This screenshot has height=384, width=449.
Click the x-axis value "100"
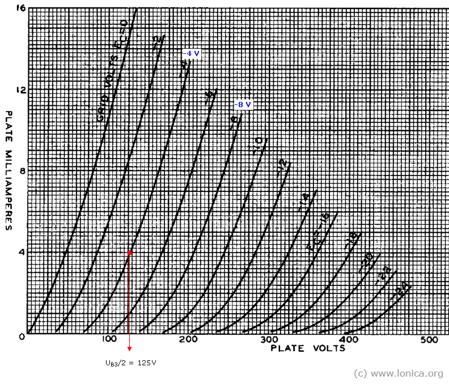pyautogui.click(x=109, y=339)
